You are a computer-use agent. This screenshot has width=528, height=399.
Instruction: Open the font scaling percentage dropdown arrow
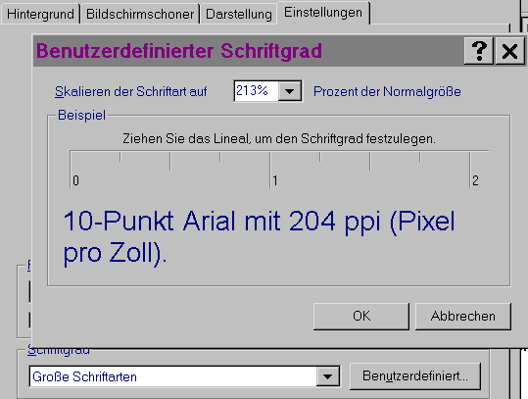click(290, 91)
